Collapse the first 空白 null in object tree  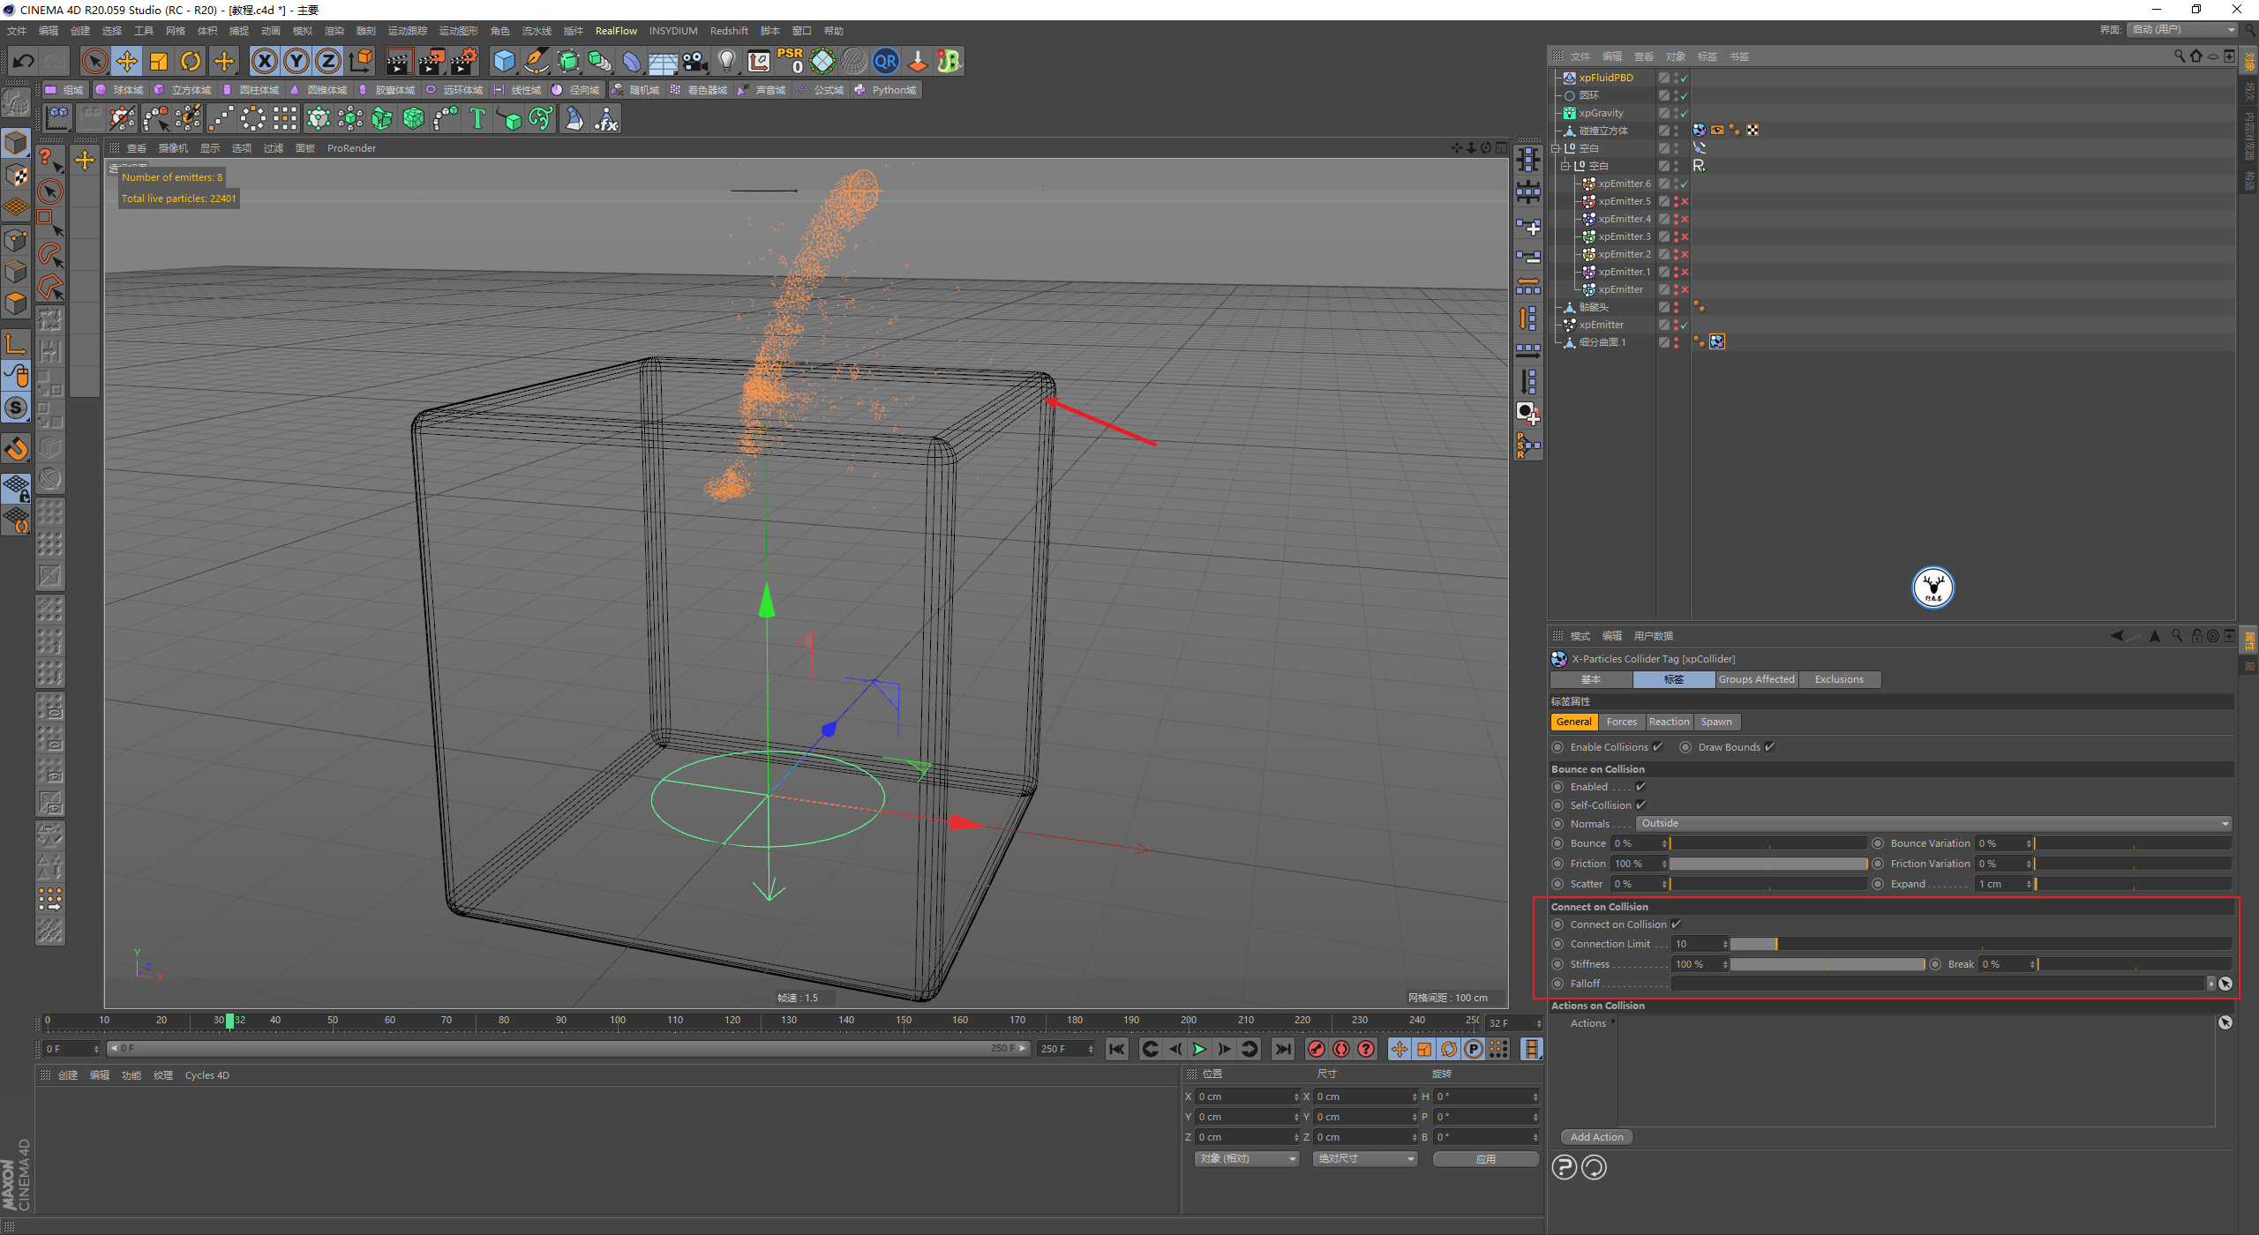[1557, 148]
